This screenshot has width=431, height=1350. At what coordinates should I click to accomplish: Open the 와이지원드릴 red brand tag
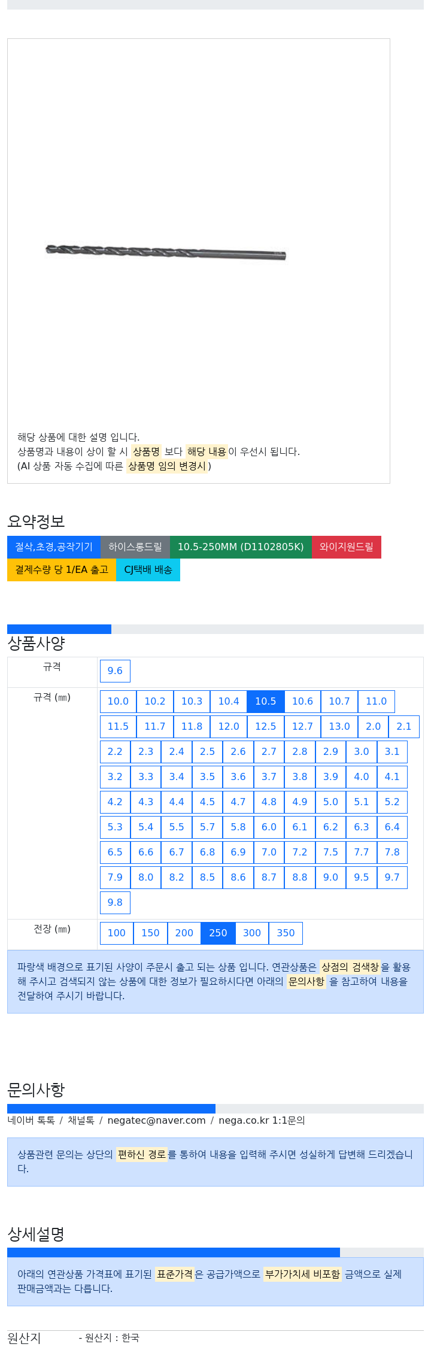(x=347, y=547)
